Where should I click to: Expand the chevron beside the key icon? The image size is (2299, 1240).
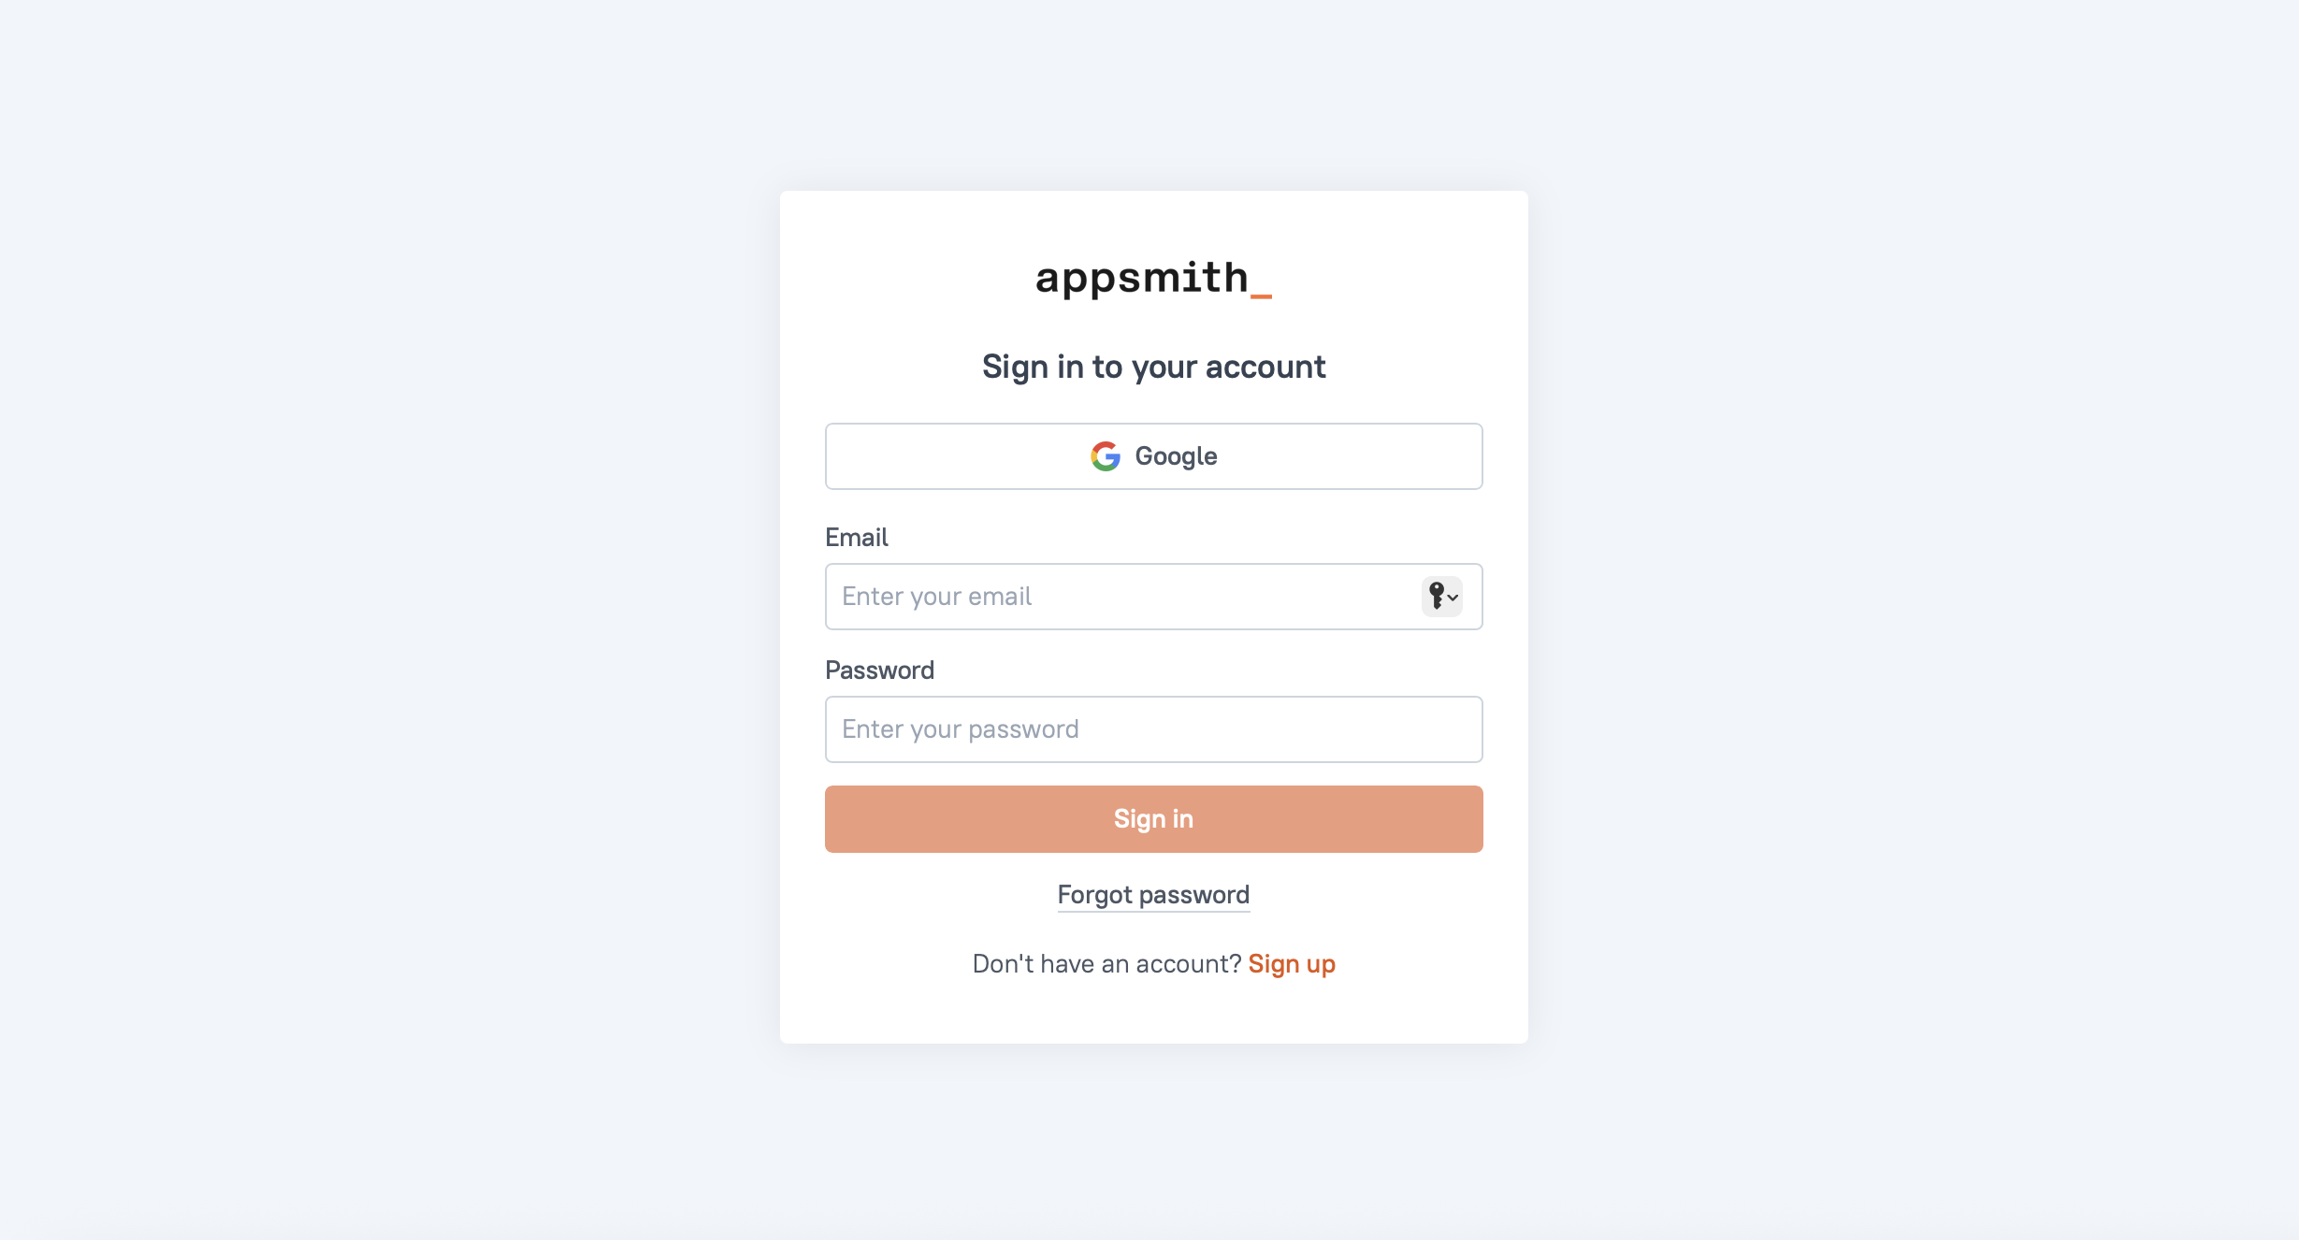coord(1453,597)
